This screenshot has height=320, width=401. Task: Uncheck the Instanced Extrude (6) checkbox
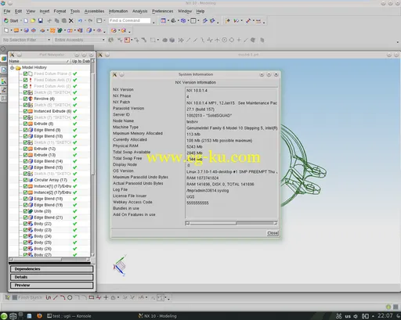(x=25, y=111)
